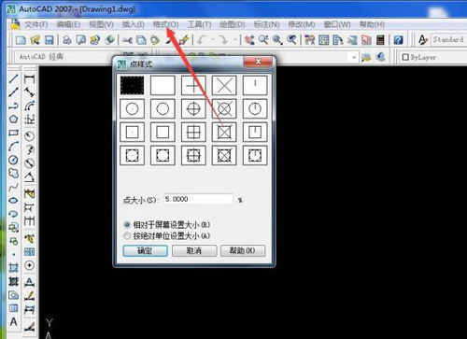Select the Table tool in draw toolbar
Image resolution: width=467 pixels, height=339 pixels.
click(13, 308)
